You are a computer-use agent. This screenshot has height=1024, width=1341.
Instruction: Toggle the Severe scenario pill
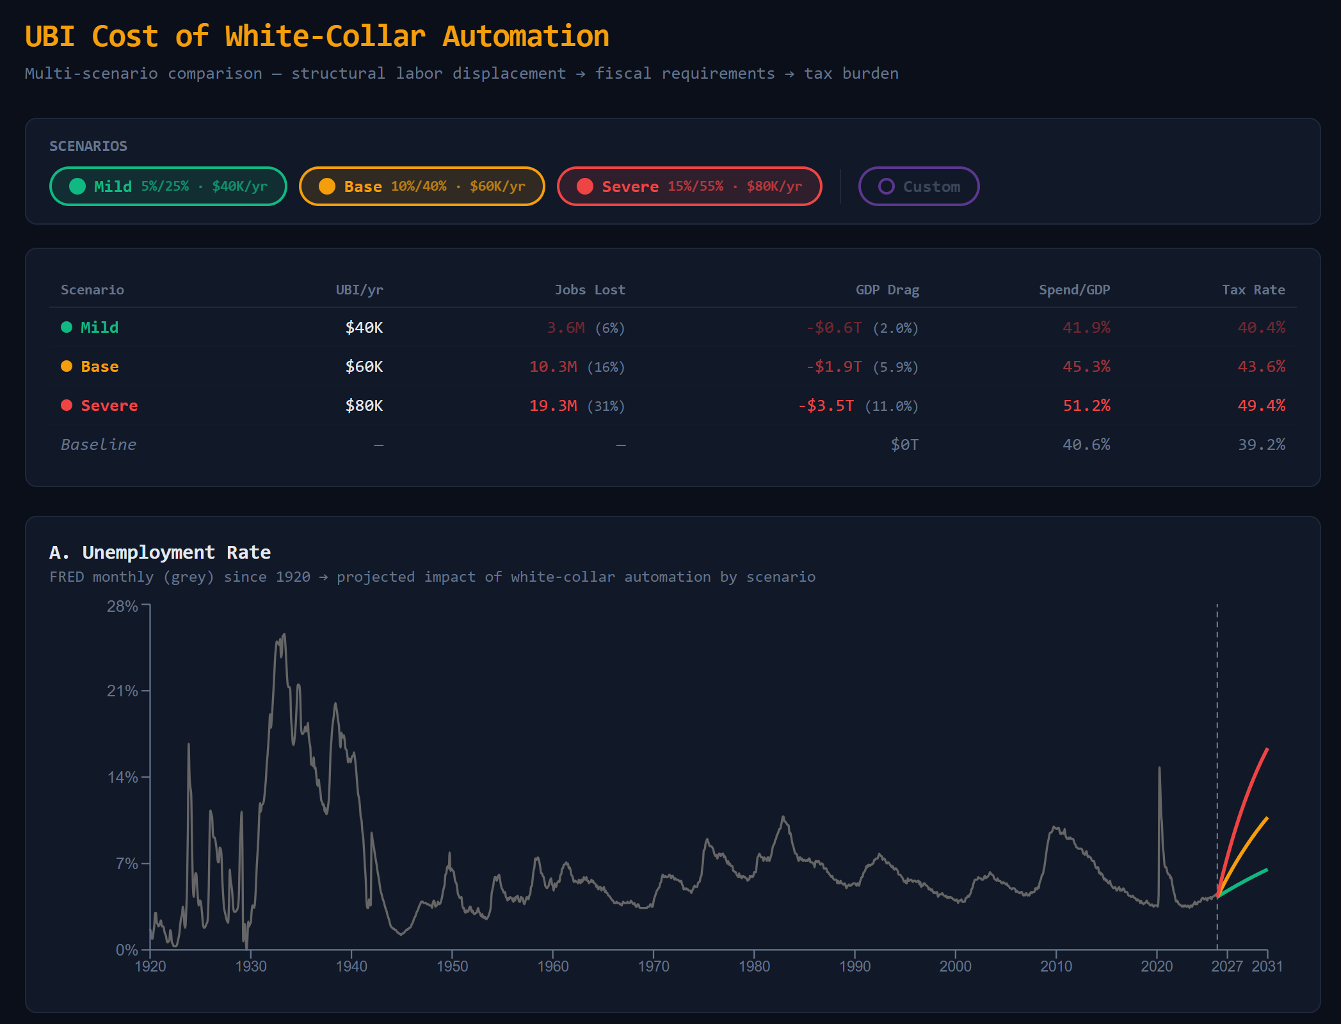tap(689, 186)
